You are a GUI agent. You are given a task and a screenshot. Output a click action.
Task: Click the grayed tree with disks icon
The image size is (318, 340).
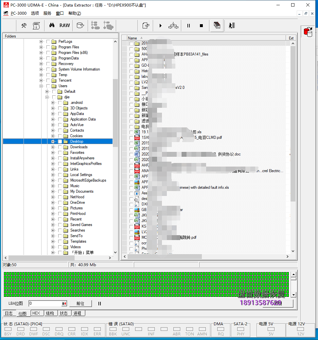click(108, 25)
